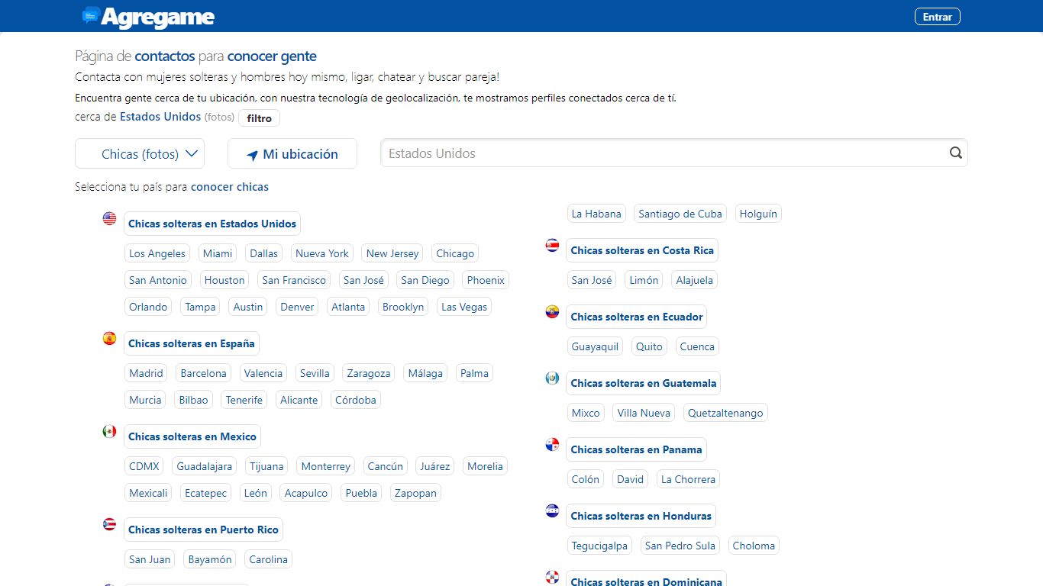Select the Zapopan city tag

point(415,493)
